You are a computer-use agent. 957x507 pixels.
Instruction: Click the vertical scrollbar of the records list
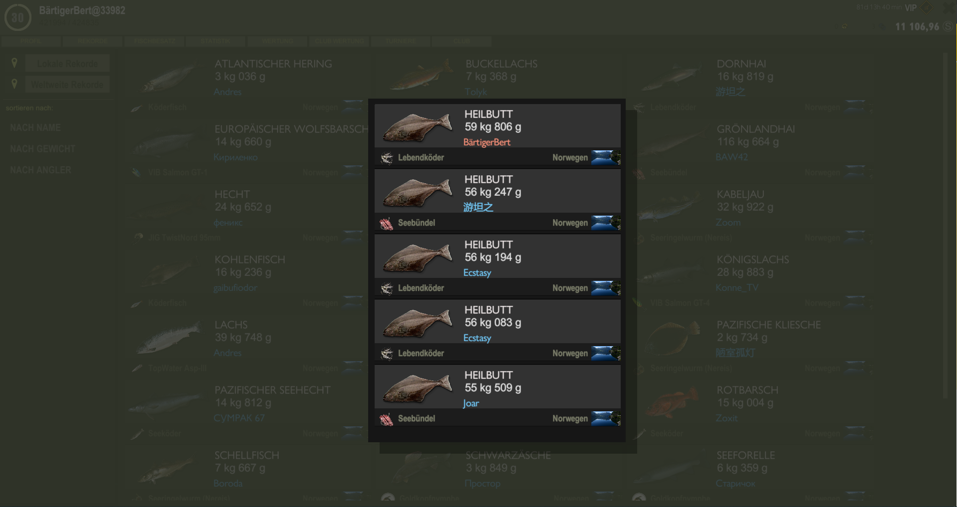[x=945, y=224]
